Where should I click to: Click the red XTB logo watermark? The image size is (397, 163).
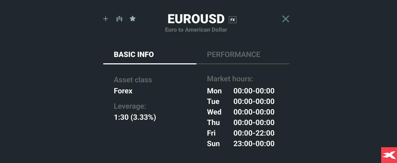[x=389, y=155]
